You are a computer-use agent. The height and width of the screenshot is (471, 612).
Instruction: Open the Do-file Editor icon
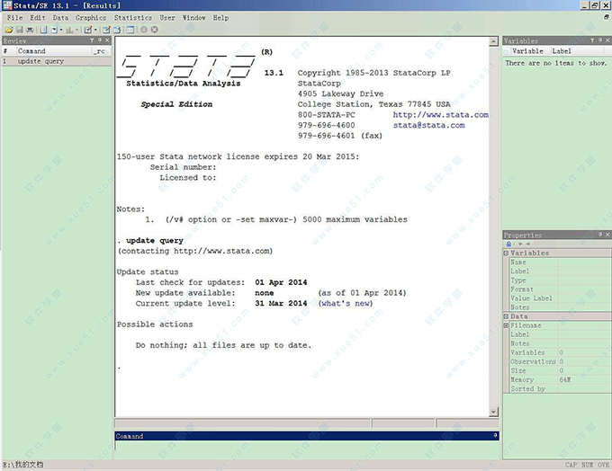tap(88, 30)
